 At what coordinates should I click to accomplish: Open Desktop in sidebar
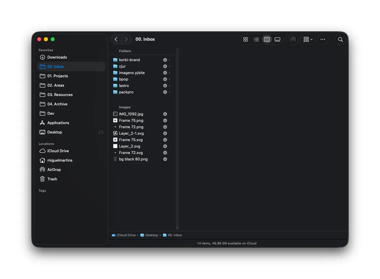pyautogui.click(x=71, y=132)
